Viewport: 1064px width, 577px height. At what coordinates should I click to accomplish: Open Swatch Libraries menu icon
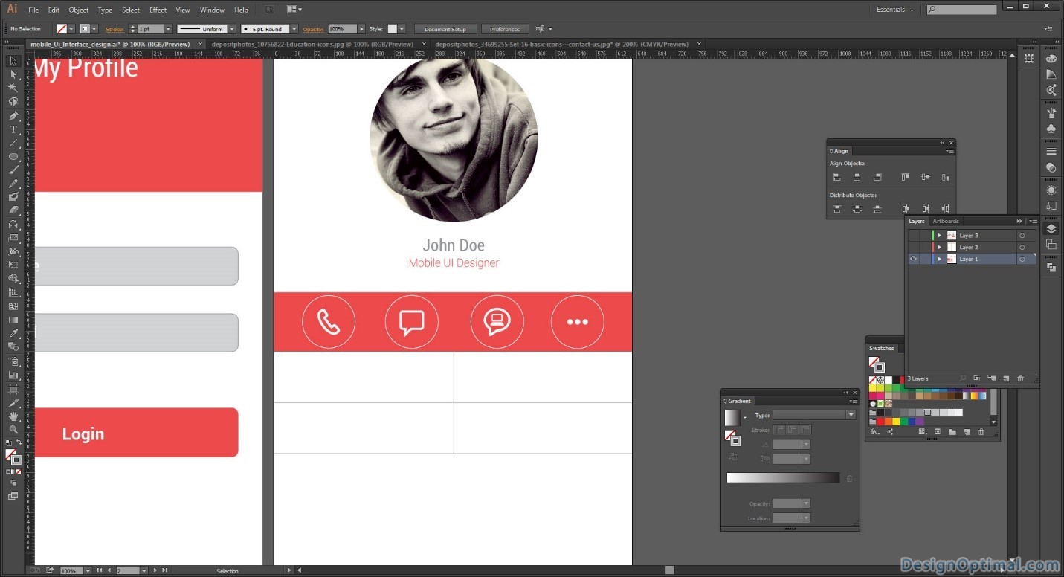coord(875,431)
